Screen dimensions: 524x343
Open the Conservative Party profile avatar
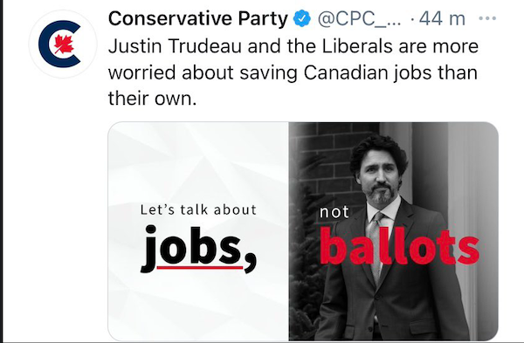(x=63, y=45)
